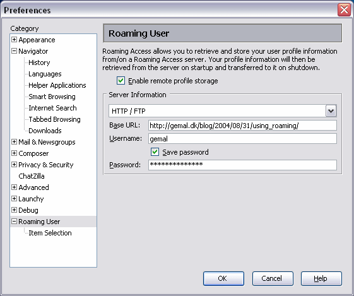Viewport: 354px width, 296px height.
Task: Click the Cancel button
Action: point(273,278)
